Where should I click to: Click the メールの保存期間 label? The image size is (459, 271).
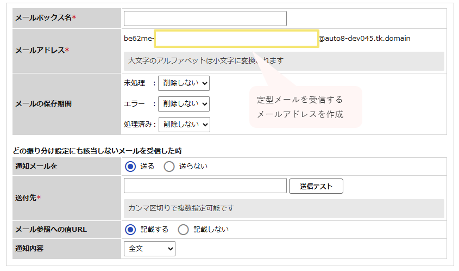coord(43,104)
